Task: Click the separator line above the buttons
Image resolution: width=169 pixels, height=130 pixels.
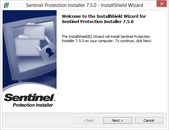Action: (84, 113)
